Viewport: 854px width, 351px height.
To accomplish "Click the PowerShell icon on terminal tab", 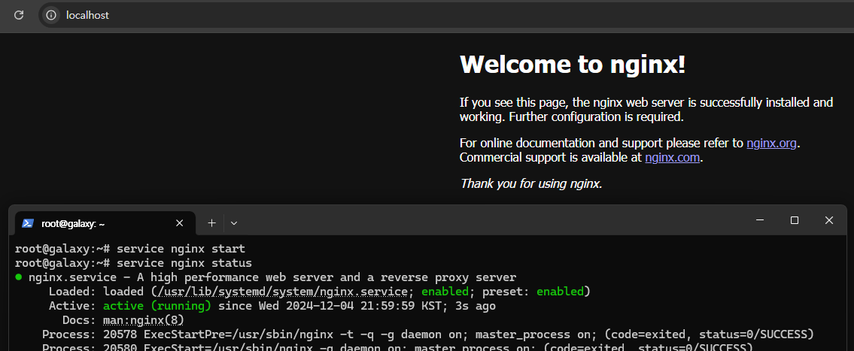I will [28, 224].
